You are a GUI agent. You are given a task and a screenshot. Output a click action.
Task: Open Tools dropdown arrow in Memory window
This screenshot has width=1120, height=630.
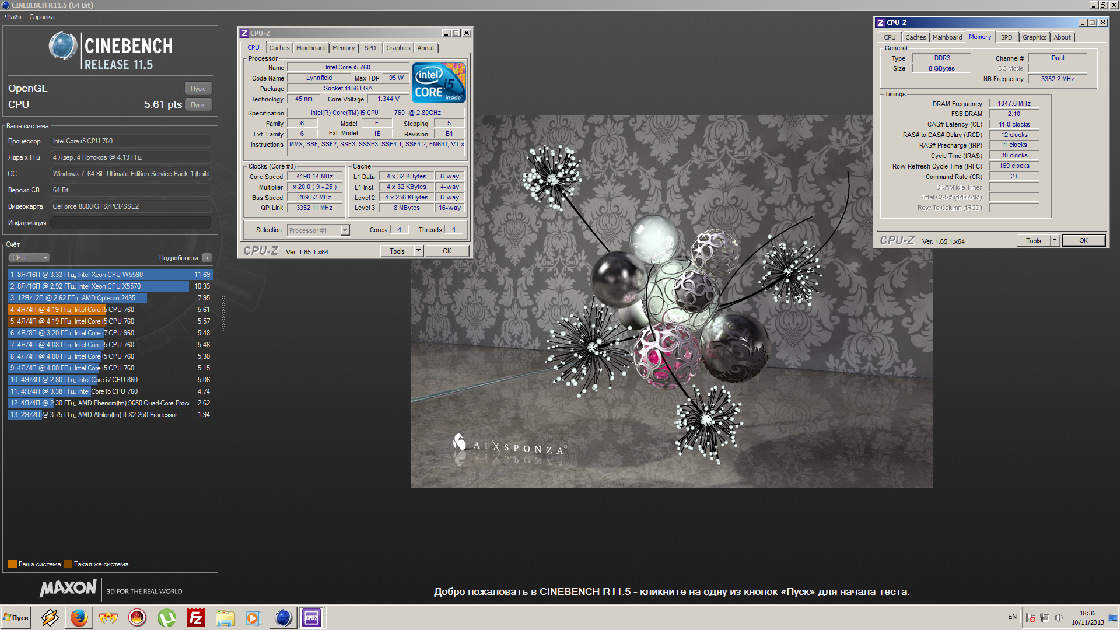pos(1055,240)
